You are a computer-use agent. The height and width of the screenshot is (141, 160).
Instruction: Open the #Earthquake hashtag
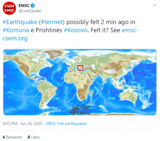20,22
